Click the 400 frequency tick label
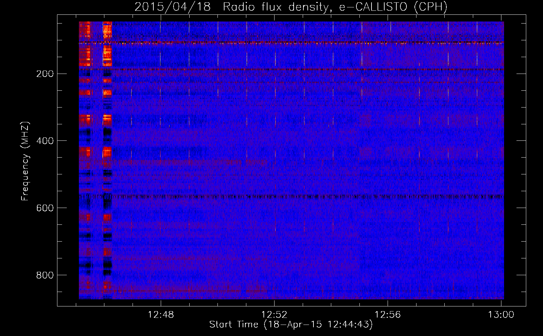The width and height of the screenshot is (543, 336). click(x=45, y=141)
